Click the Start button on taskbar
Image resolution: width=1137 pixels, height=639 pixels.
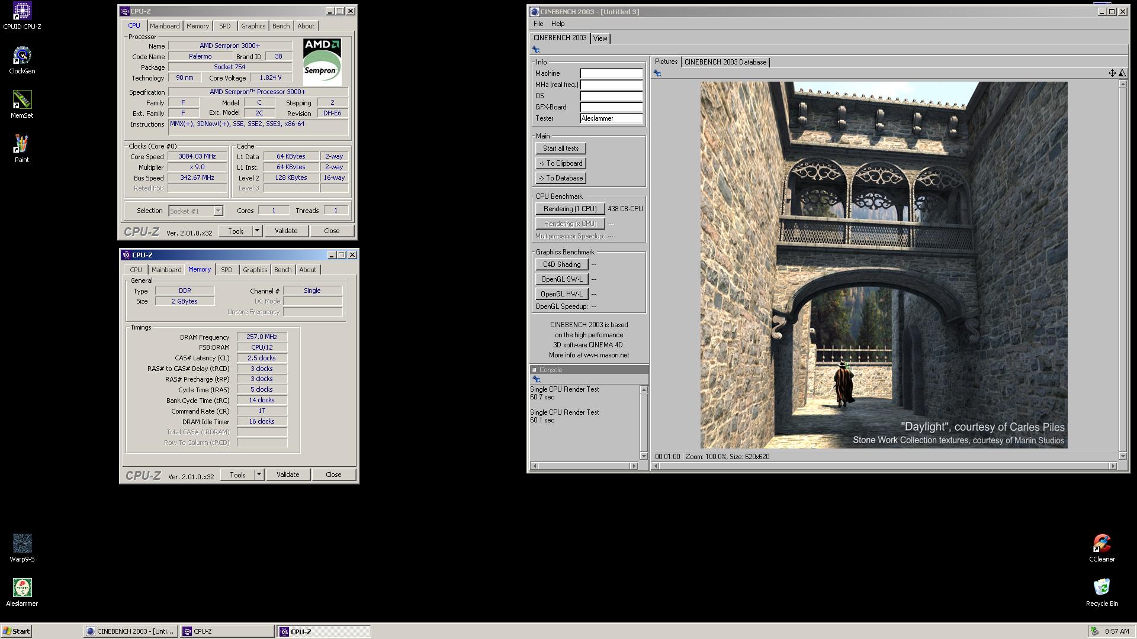[x=17, y=631]
